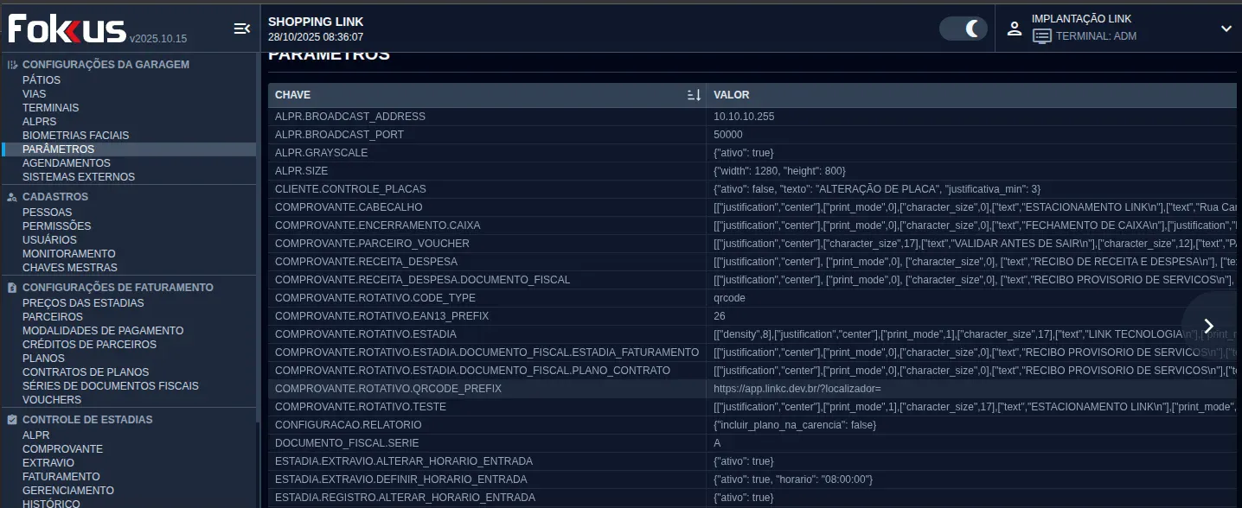The height and width of the screenshot is (508, 1242).
Task: Click the Controle de Estadias section icon
Action: click(x=12, y=420)
